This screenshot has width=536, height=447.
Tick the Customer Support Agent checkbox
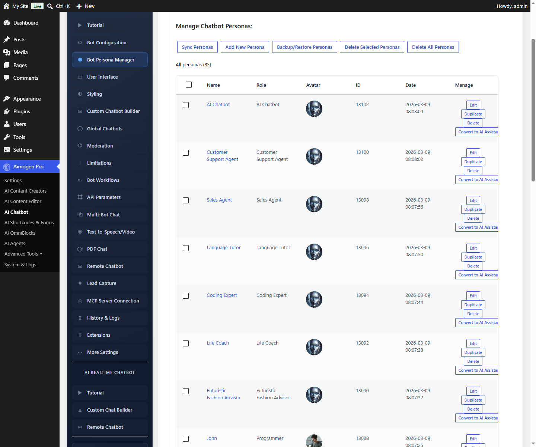pos(186,153)
